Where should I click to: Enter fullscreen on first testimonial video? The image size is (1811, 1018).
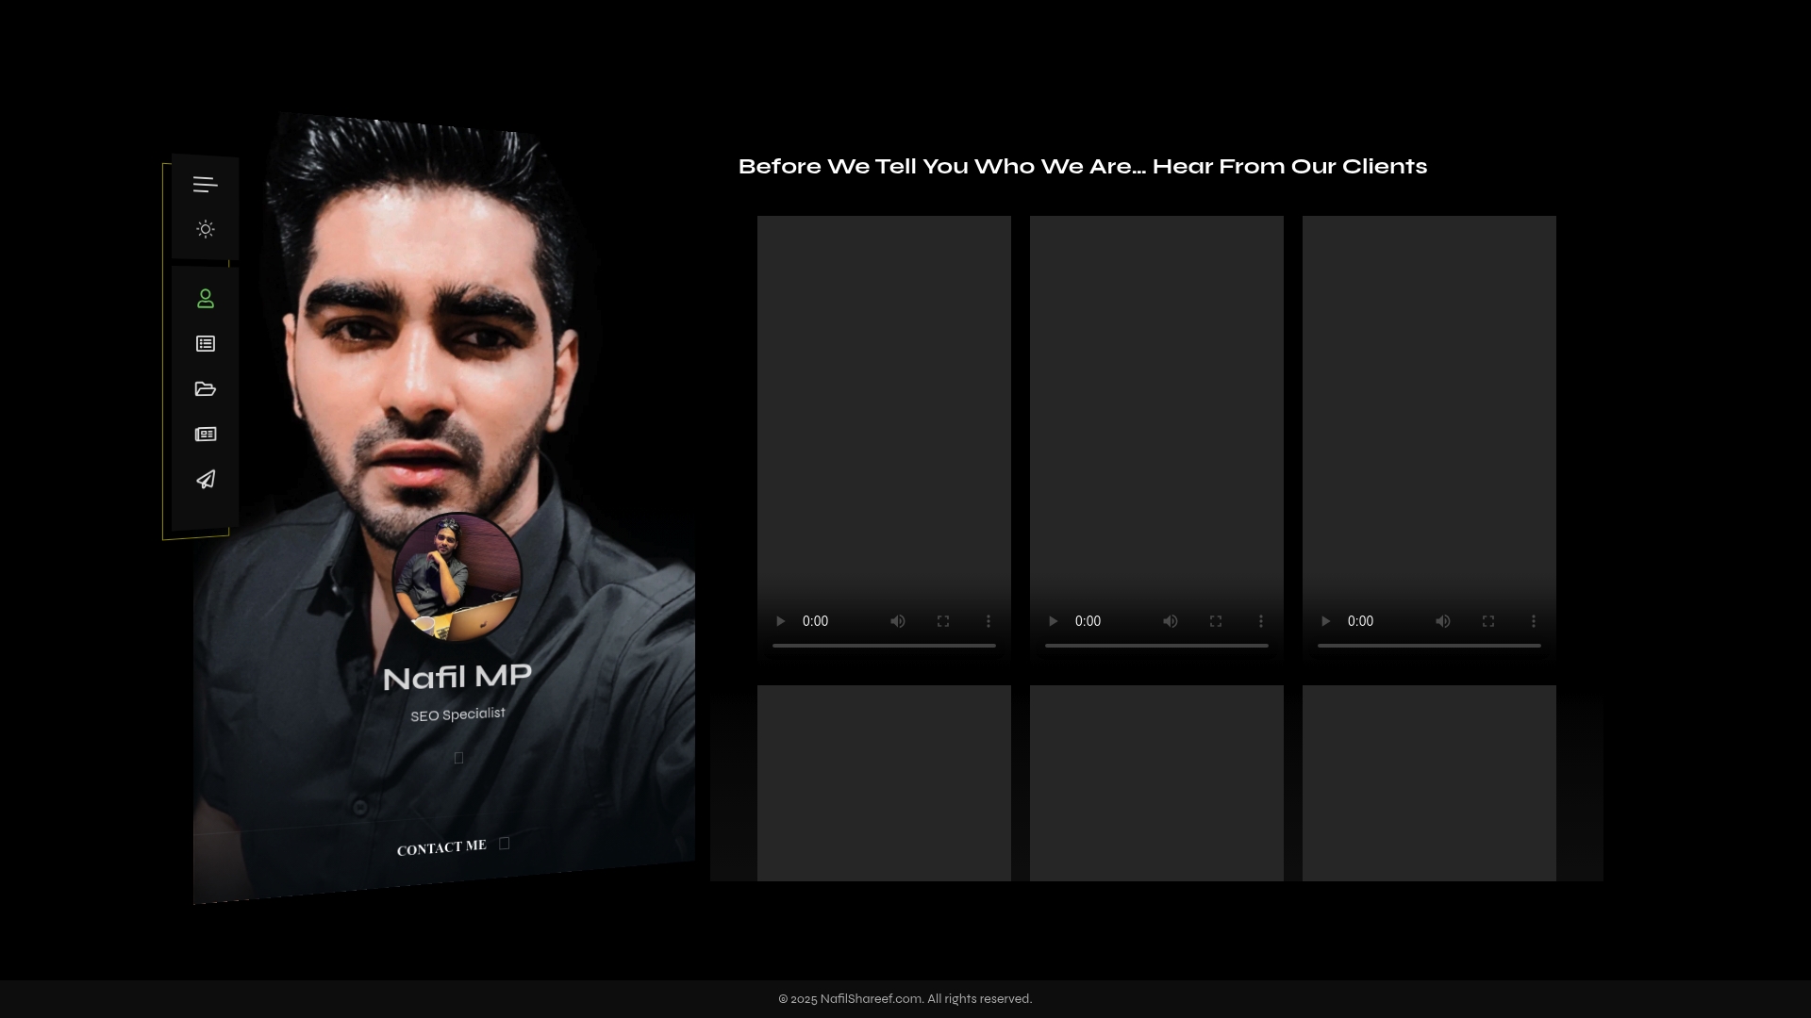pos(943,621)
